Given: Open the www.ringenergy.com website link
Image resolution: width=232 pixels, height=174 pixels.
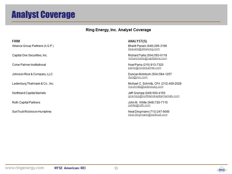Looking at the screenshot, I should [25, 168].
